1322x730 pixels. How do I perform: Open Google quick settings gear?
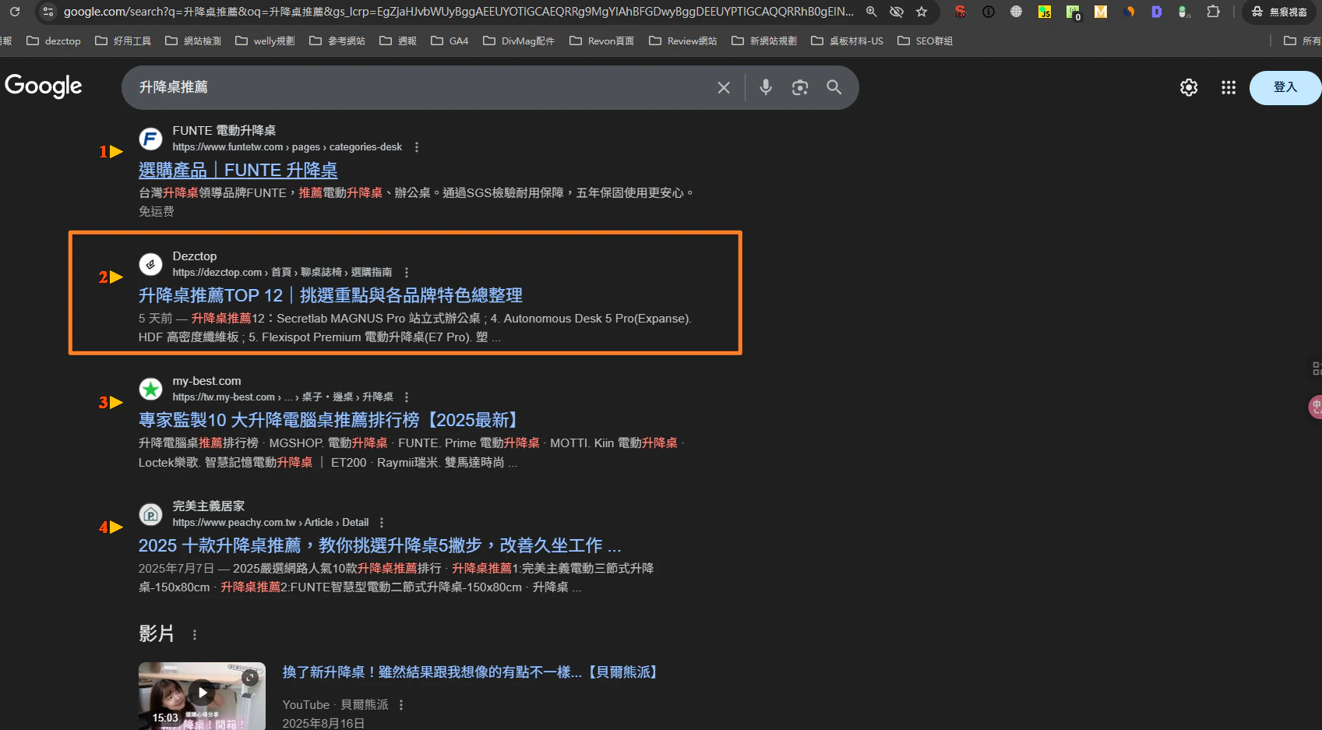pyautogui.click(x=1189, y=87)
